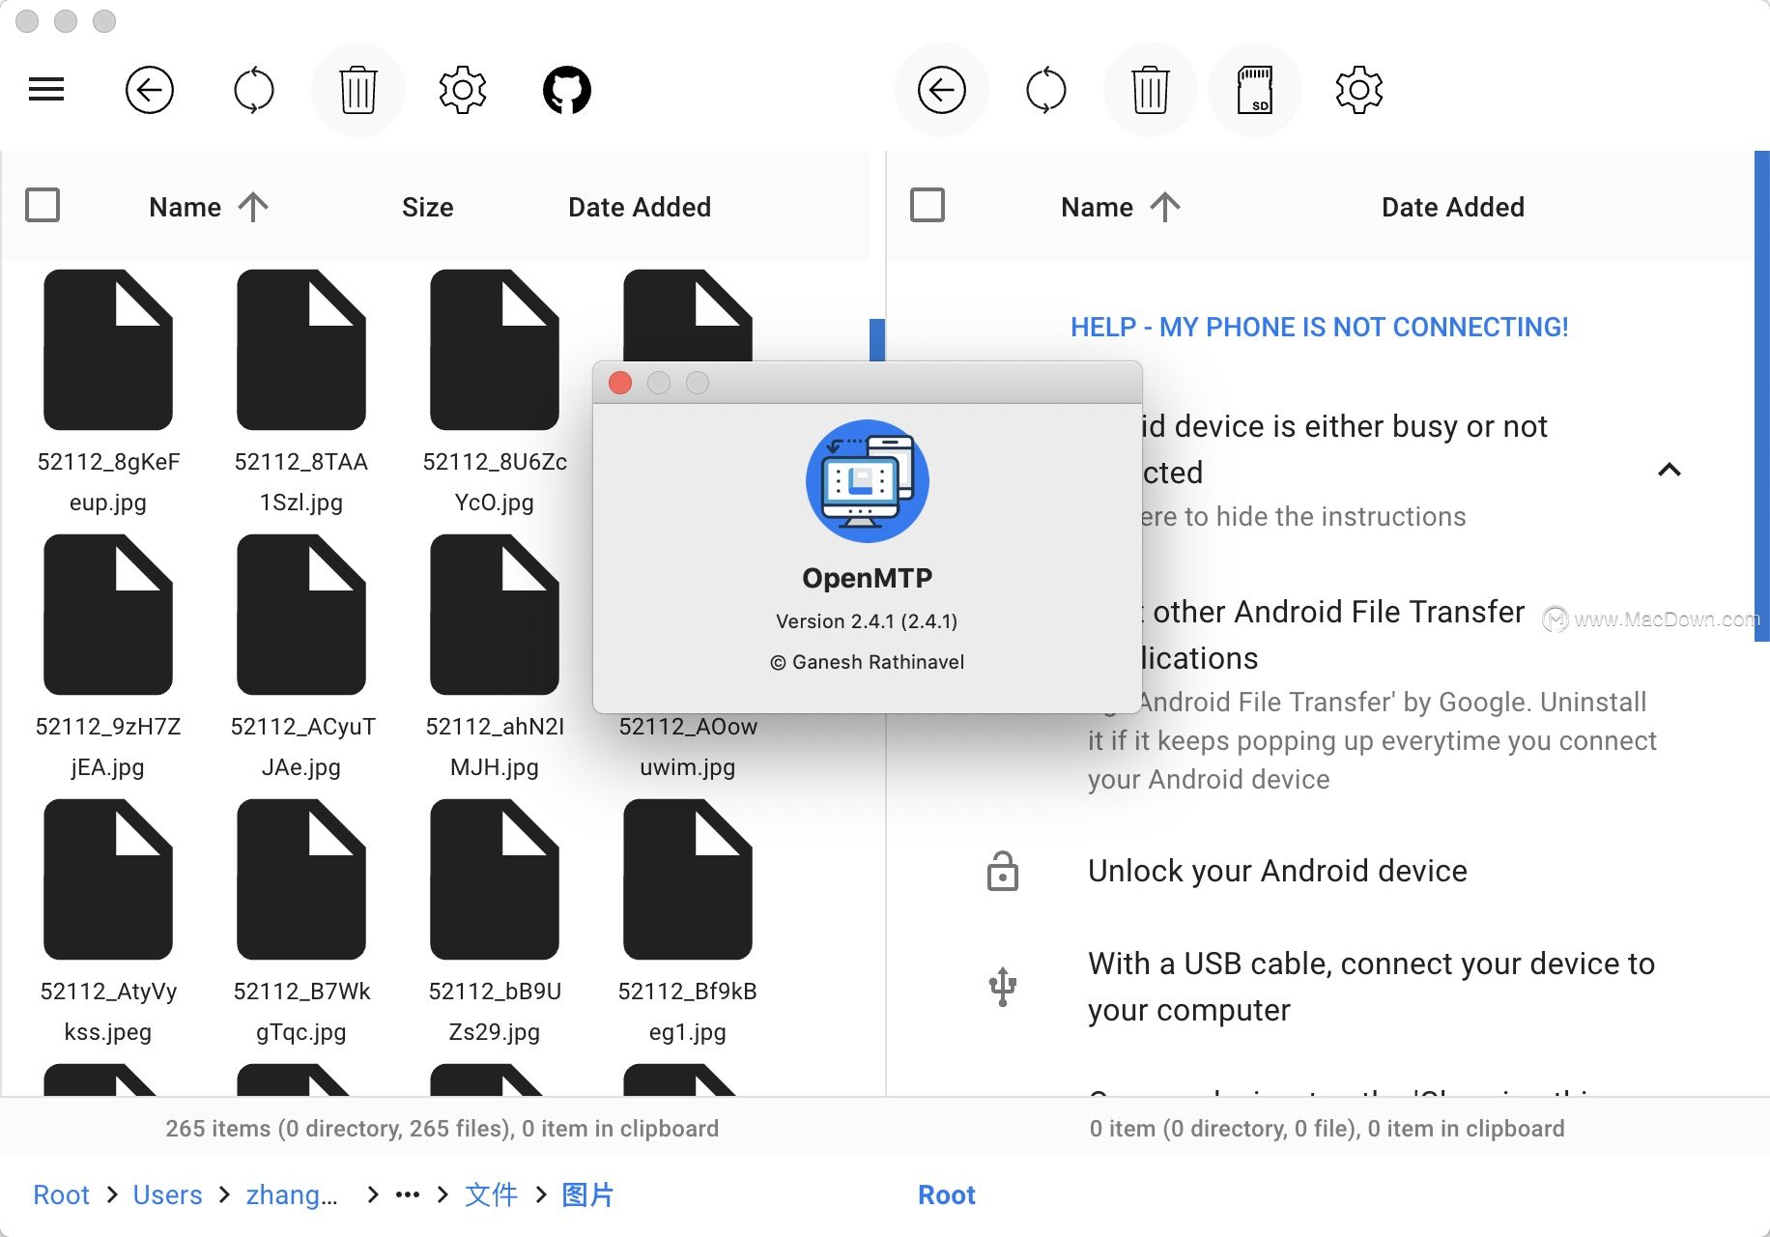Click right pane vertical scrollbar thumb
Image resolution: width=1770 pixels, height=1237 pixels.
point(1762,396)
